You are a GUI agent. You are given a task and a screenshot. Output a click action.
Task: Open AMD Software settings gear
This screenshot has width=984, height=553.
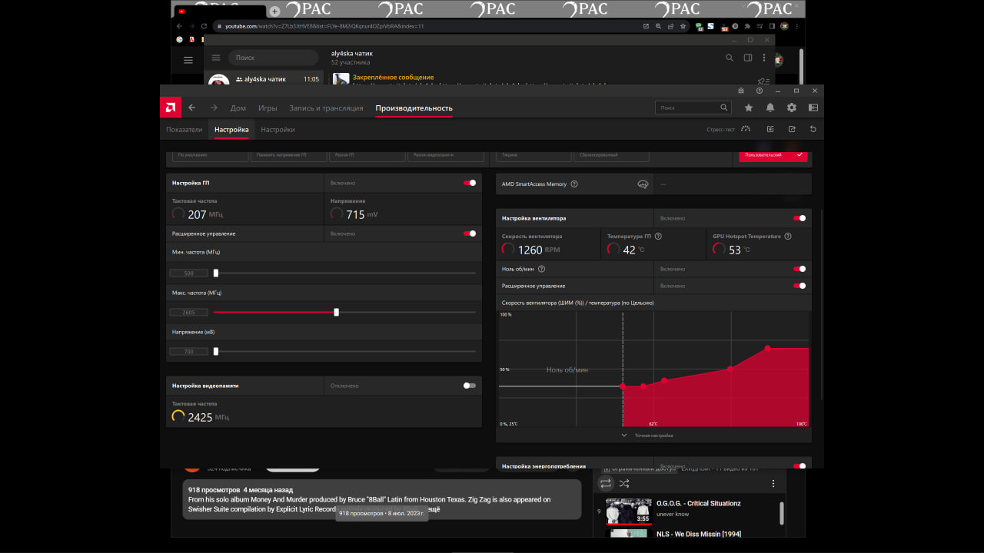tap(792, 108)
